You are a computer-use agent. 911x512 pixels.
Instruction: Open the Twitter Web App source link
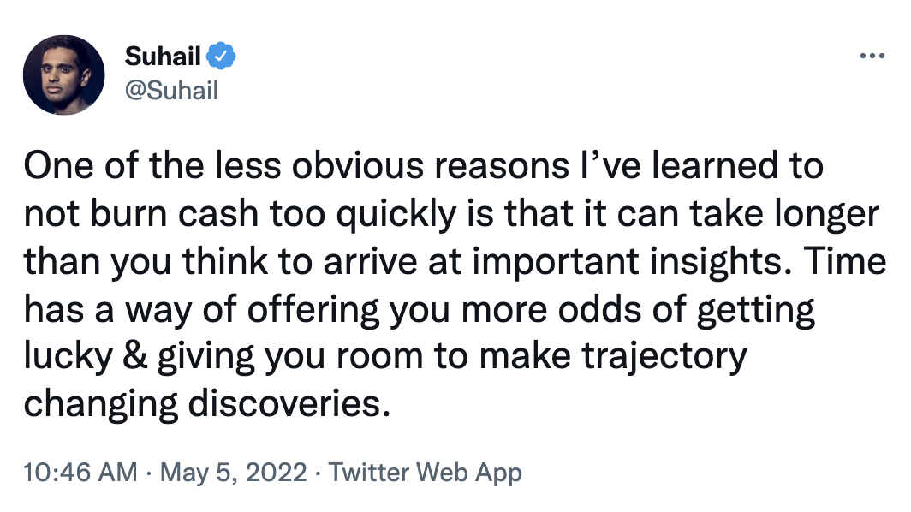(x=426, y=473)
